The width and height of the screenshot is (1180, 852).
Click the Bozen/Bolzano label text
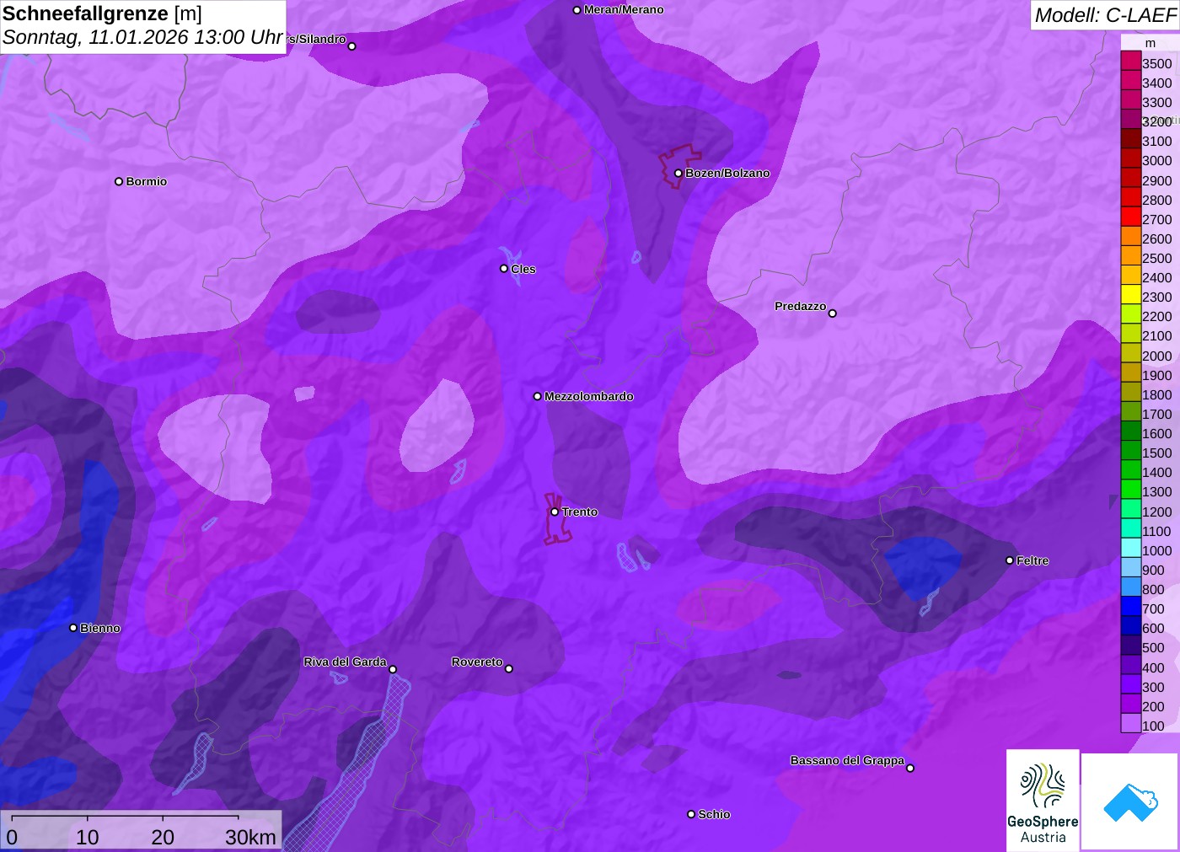(727, 173)
